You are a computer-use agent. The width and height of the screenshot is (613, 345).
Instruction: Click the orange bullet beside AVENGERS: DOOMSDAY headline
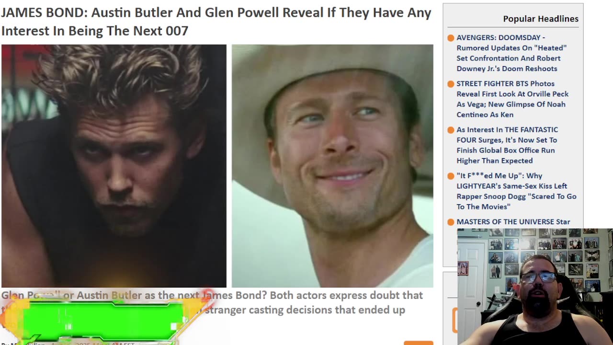451,38
